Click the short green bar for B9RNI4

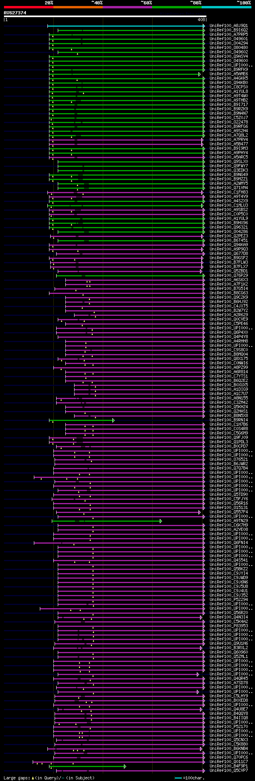(x=82, y=420)
